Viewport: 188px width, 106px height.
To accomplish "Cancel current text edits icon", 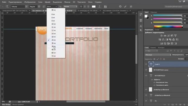I will (x=120, y=6).
